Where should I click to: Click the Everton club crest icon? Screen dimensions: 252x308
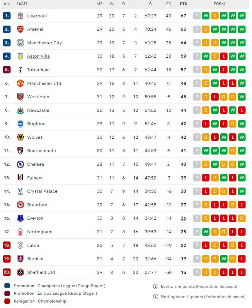tap(20, 218)
